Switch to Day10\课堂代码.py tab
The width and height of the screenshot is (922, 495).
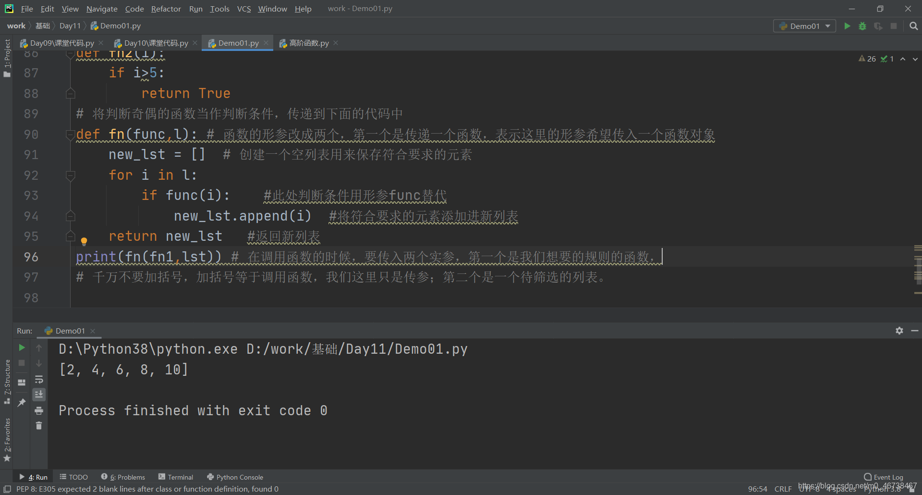156,43
